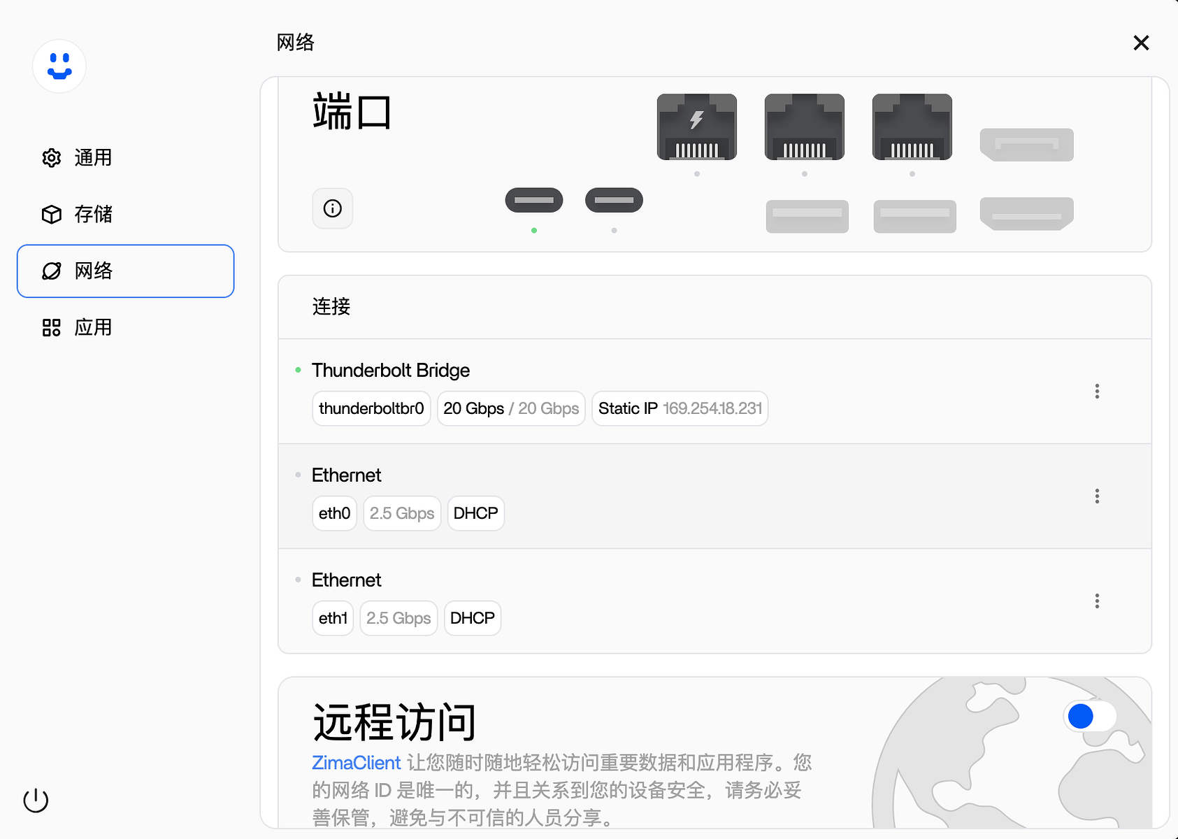The height and width of the screenshot is (839, 1178).
Task: Click the 20 Gbps / 20 Gbps speed tag
Action: point(511,408)
